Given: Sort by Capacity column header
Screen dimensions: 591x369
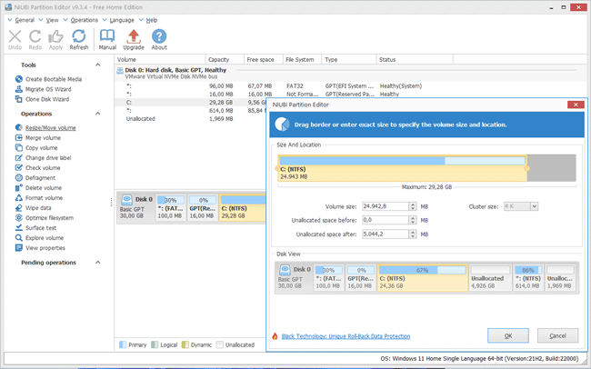Looking at the screenshot, I should pos(225,60).
